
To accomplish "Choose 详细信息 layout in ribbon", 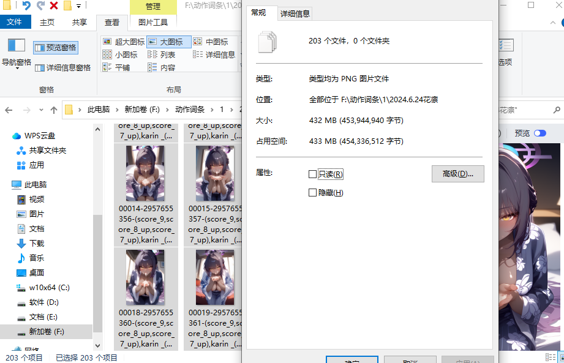I will 214,54.
